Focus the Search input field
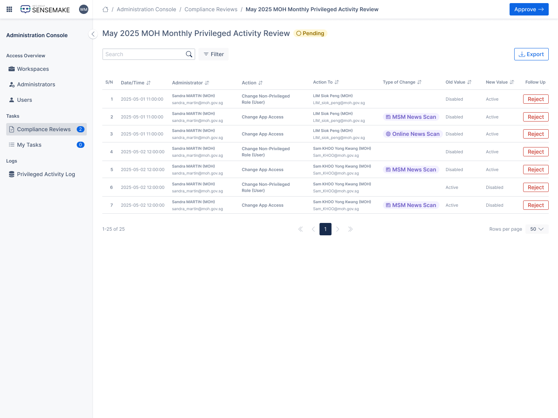 coord(143,54)
